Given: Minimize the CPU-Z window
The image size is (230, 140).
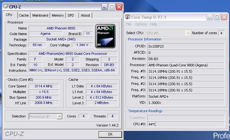Looking at the screenshot, I should click(x=104, y=7).
